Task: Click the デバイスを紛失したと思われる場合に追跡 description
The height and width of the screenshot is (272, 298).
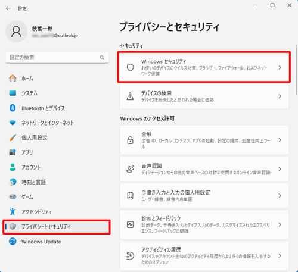Action: tap(178, 100)
